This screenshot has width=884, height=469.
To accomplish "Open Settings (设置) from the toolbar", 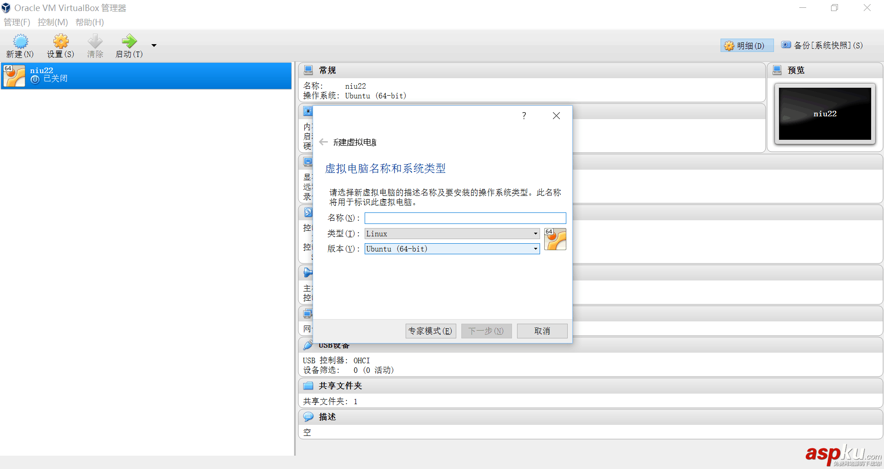I will click(x=61, y=41).
